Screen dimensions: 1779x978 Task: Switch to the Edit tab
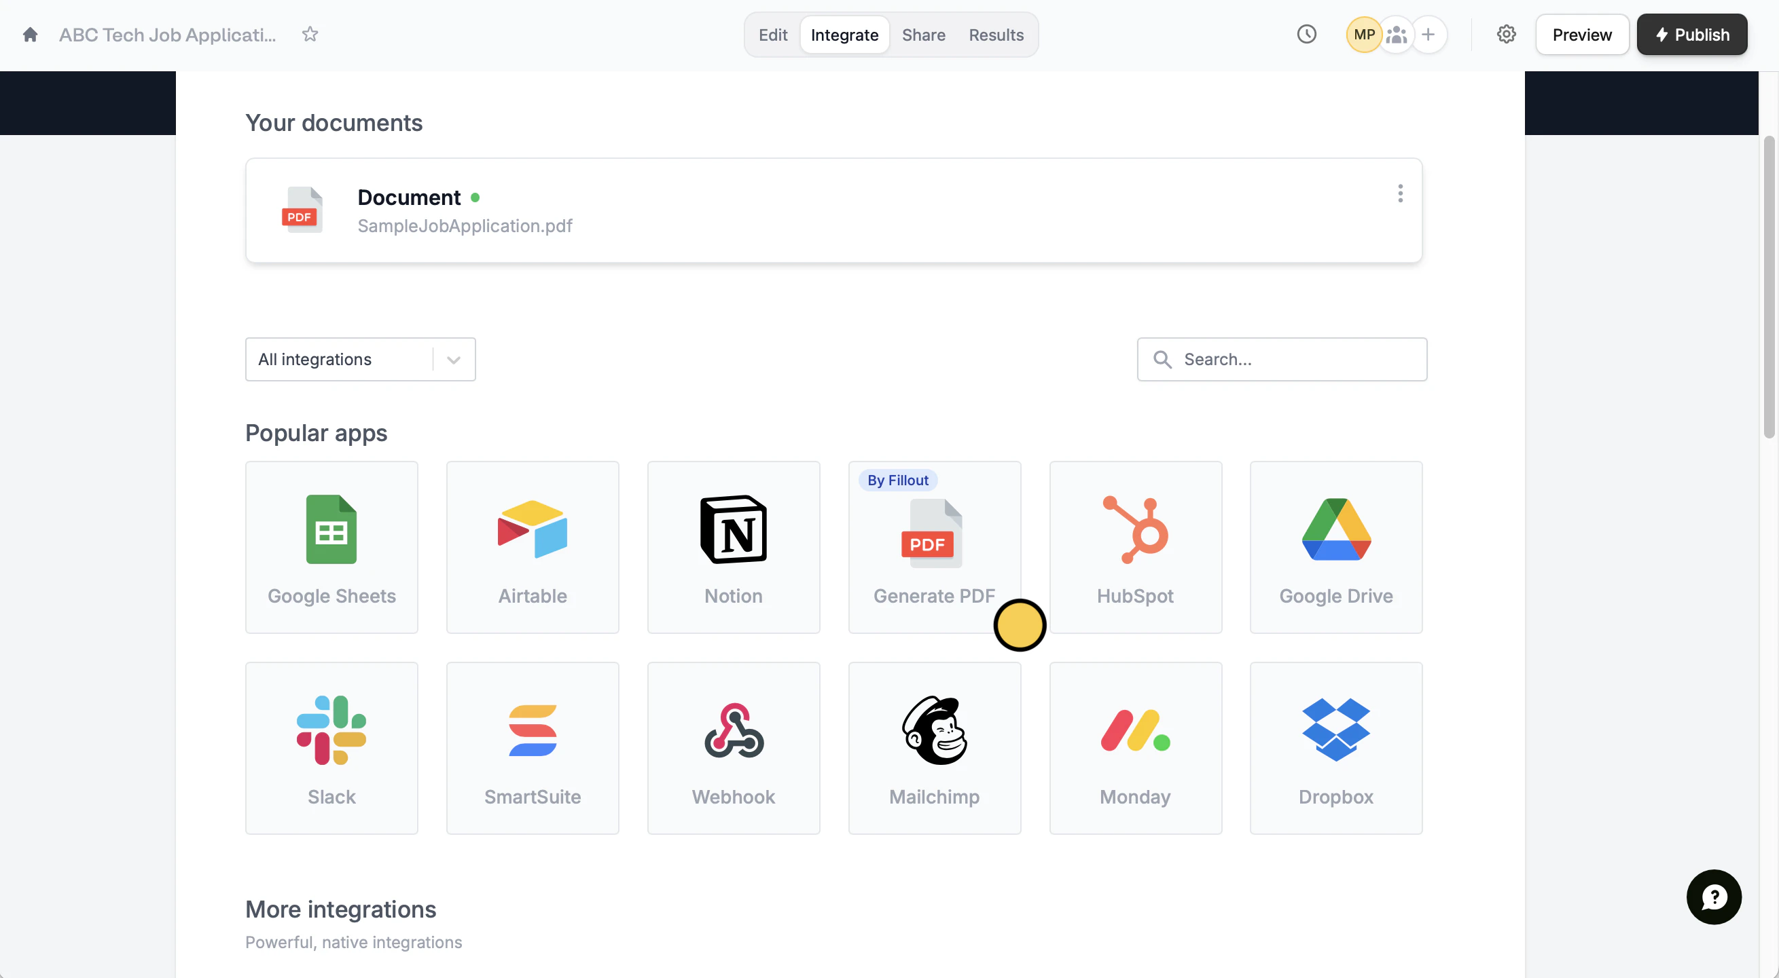(x=773, y=35)
